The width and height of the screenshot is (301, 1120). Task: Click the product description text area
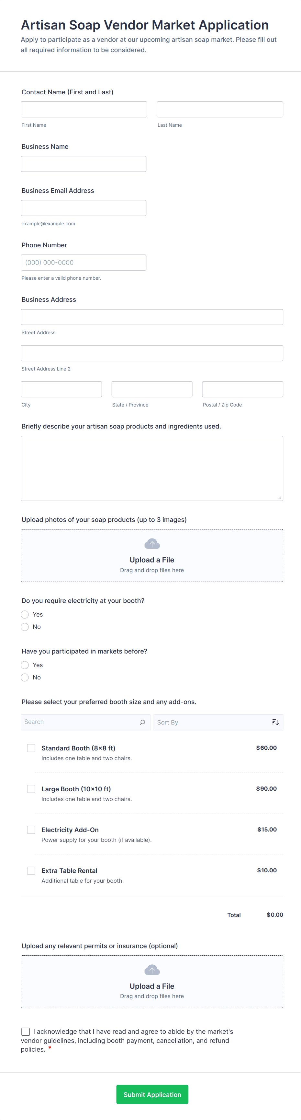[152, 467]
